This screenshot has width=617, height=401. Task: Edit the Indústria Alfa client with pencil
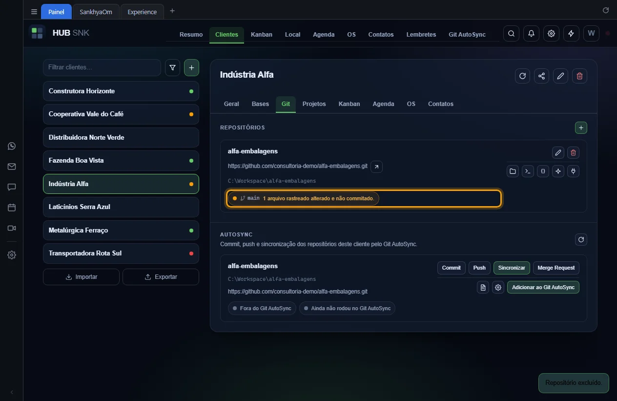pyautogui.click(x=560, y=76)
